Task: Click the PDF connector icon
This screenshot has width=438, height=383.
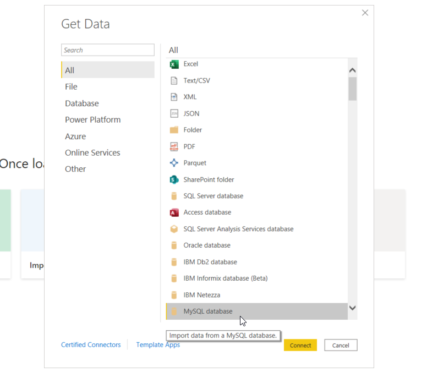Action: point(174,146)
